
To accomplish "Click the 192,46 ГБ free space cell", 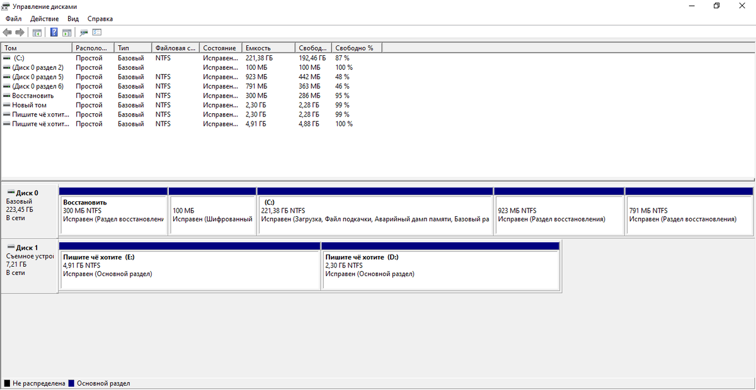I will pyautogui.click(x=312, y=58).
